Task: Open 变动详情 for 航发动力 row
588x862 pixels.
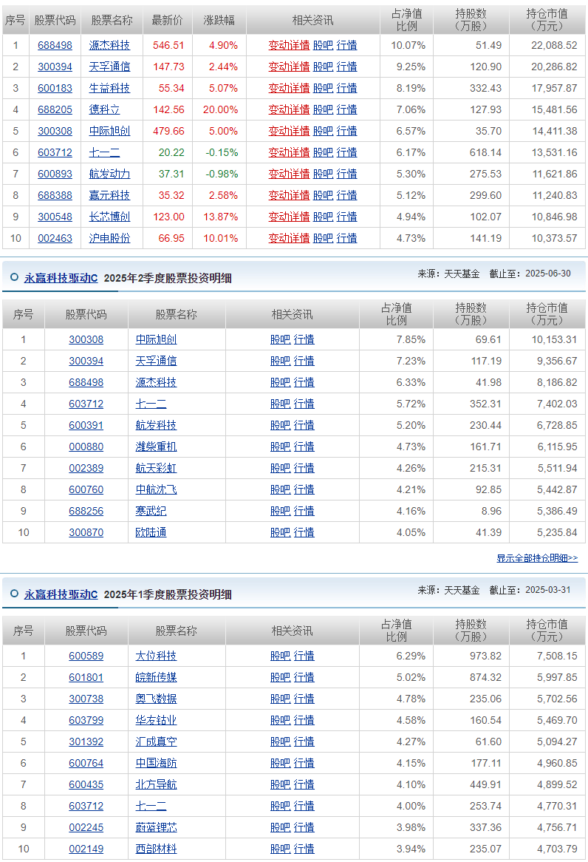Action: coord(289,174)
